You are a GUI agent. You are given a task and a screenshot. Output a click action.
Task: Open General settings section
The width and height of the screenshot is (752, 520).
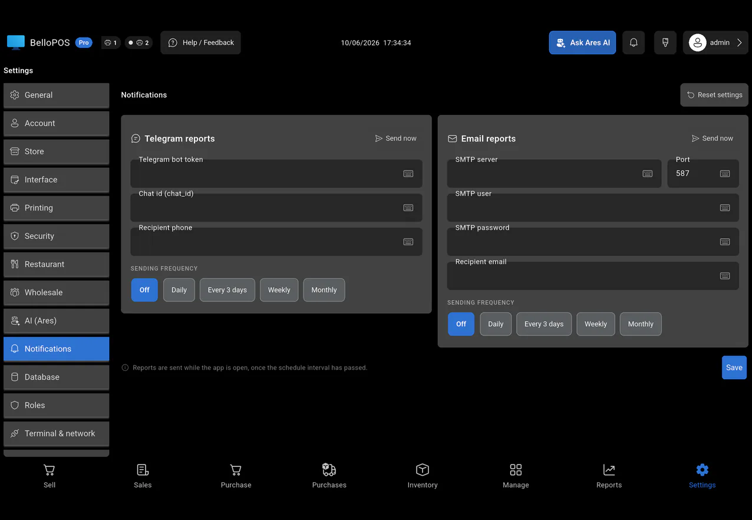click(x=57, y=95)
